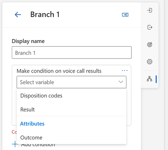Open the exit icon in sidebar
The width and height of the screenshot is (168, 150).
tap(150, 27)
